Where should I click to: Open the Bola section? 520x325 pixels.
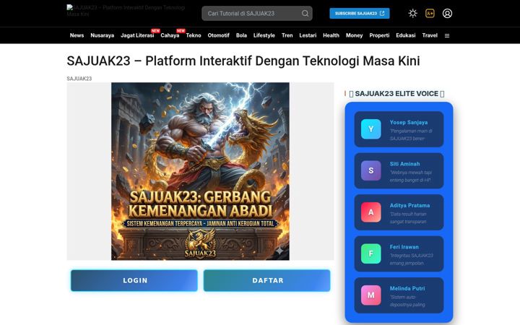[x=241, y=35]
